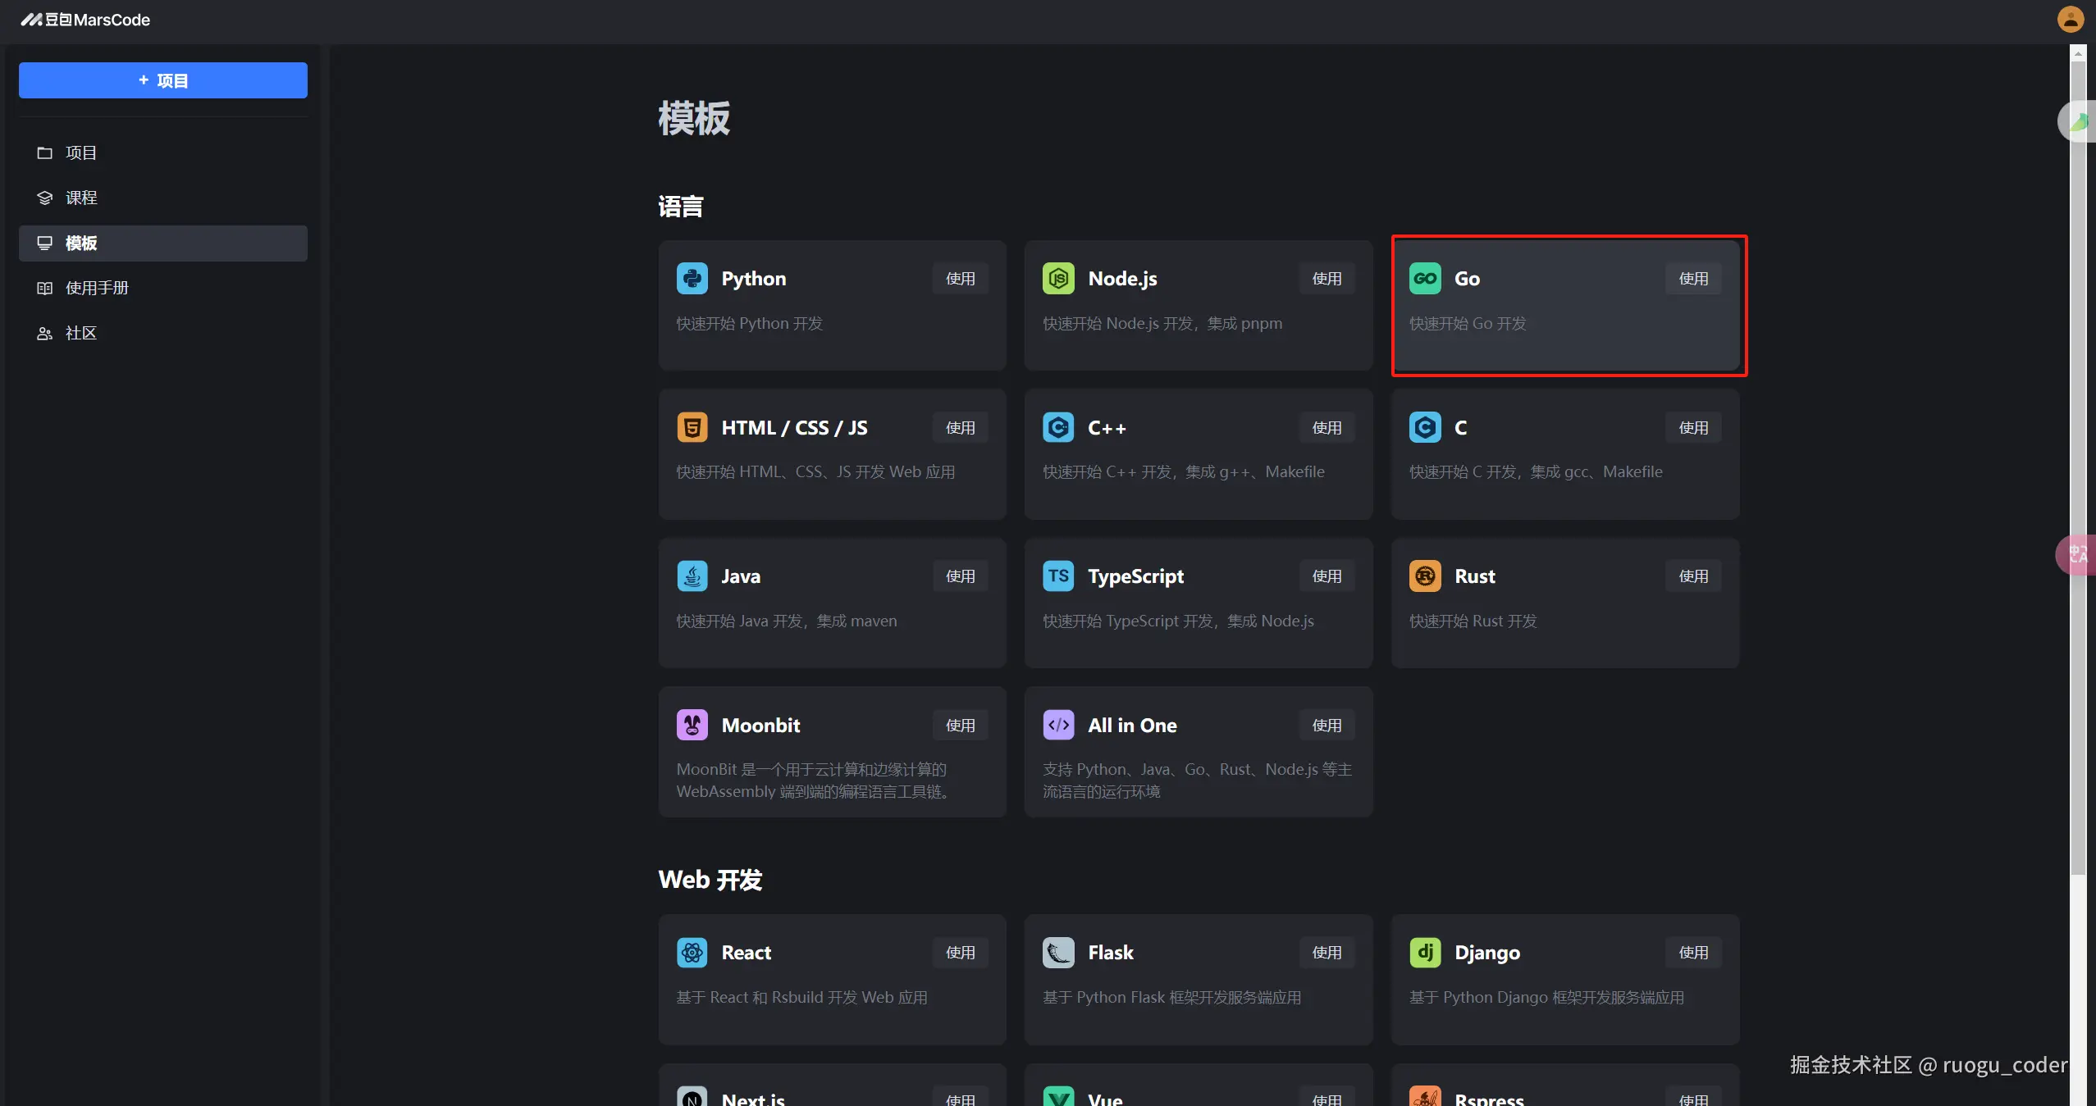Open user avatar in top-right corner
Viewport: 2096px width, 1106px height.
[x=2070, y=20]
